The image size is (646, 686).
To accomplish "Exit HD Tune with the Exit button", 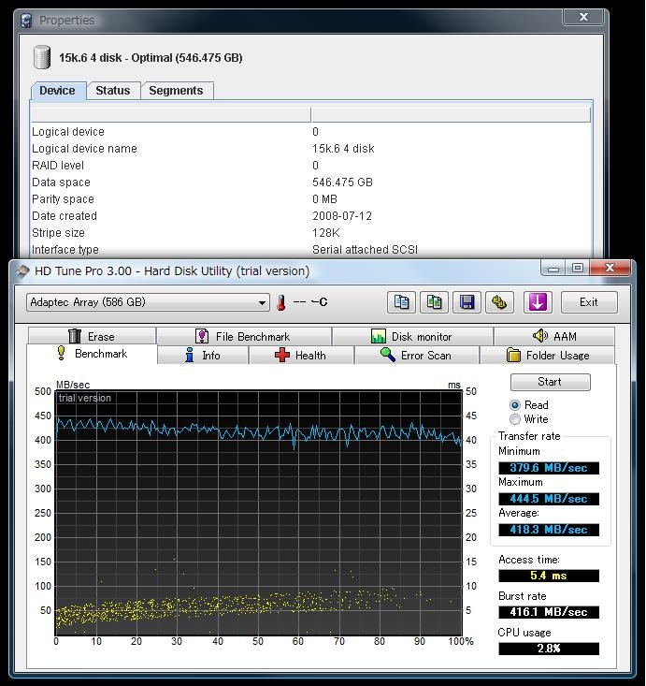I will tap(589, 302).
